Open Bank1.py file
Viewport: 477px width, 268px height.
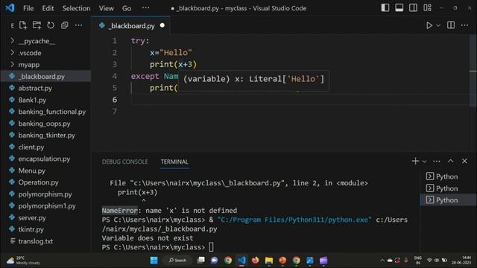[45, 100]
